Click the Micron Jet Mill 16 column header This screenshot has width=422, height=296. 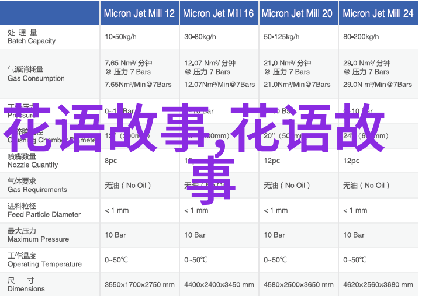click(x=218, y=13)
